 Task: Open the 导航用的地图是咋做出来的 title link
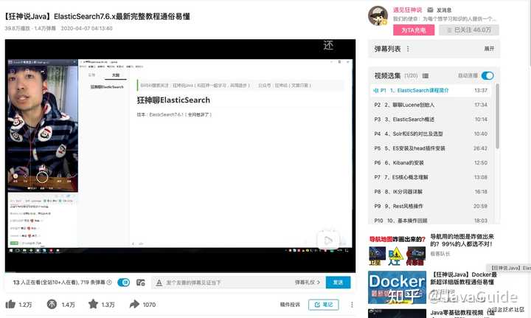pos(462,240)
